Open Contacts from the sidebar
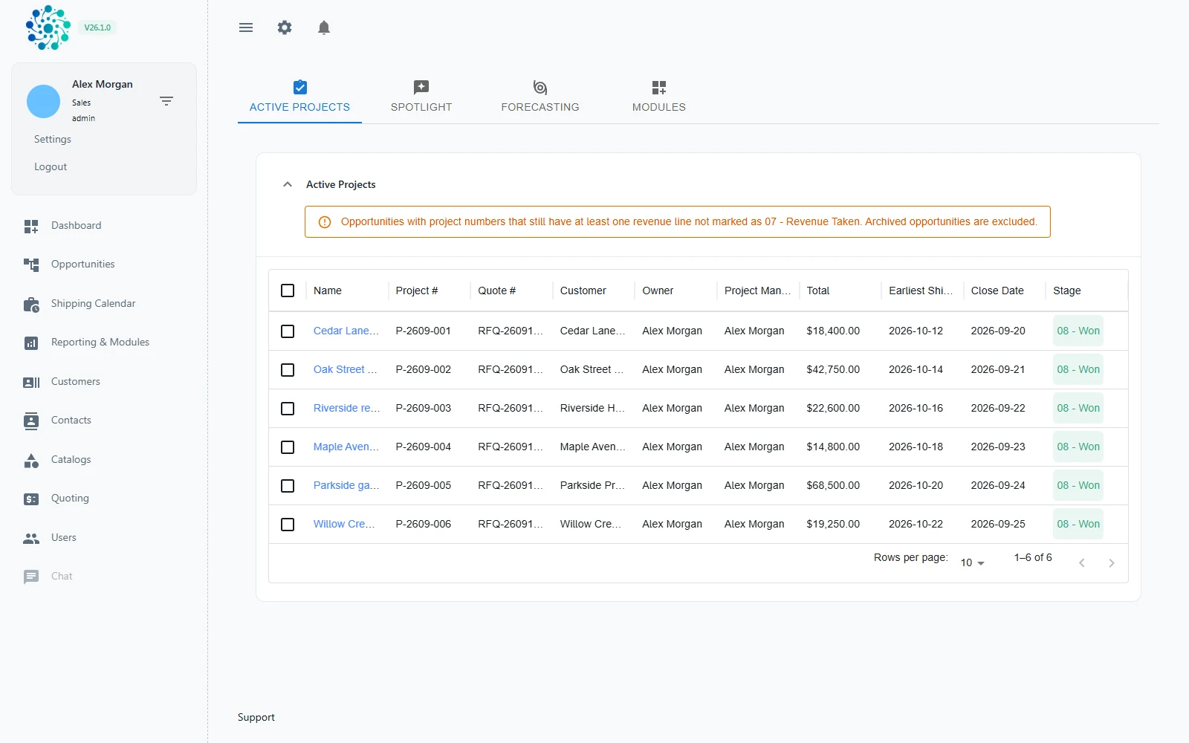This screenshot has width=1189, height=743. pyautogui.click(x=71, y=420)
